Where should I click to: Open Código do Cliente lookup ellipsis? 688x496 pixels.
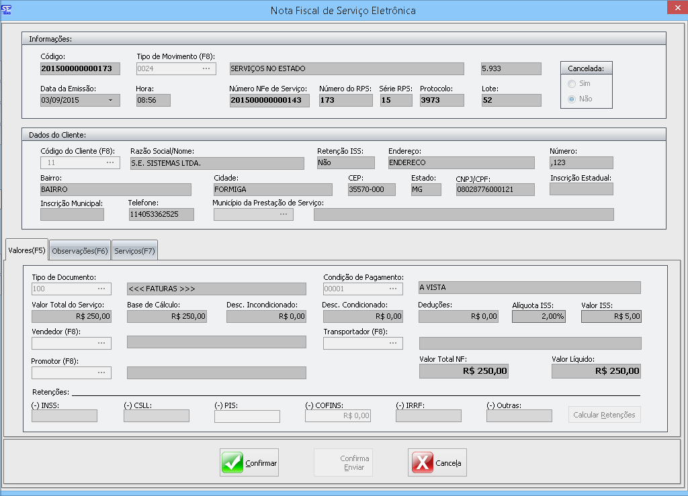[x=110, y=162]
